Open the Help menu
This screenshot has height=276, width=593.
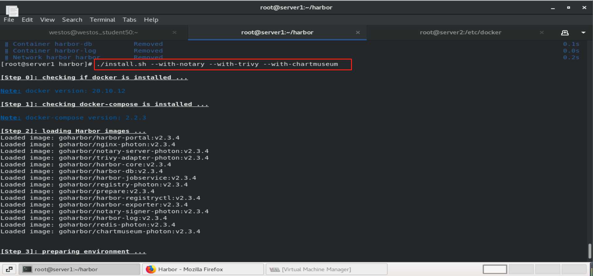tap(151, 20)
